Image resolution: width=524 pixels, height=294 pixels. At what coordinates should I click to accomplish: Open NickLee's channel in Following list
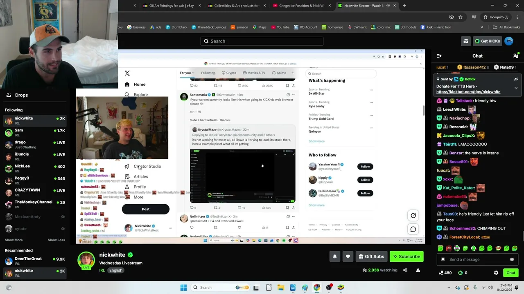(x=34, y=169)
